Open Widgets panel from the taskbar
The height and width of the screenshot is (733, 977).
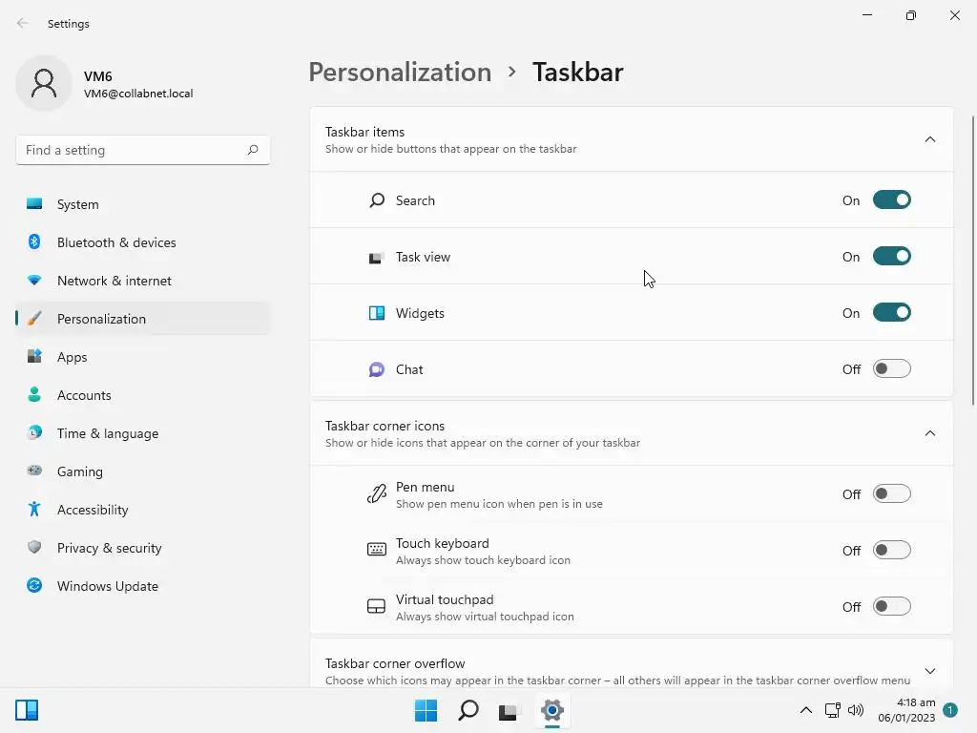27,710
